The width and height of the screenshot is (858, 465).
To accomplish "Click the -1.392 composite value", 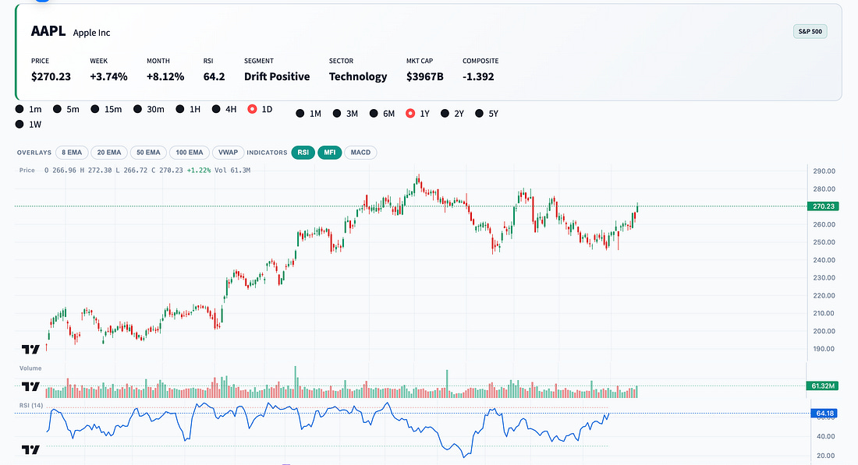I will pos(478,76).
